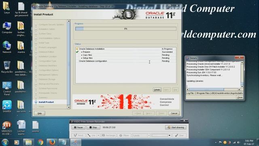Select 'Configure Security Updates' step in sidebar
The image size is (259, 146).
pos(51,24)
